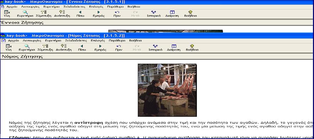Go back with Πίσω in Νόμος Ζήτησης window

[x=82, y=48]
